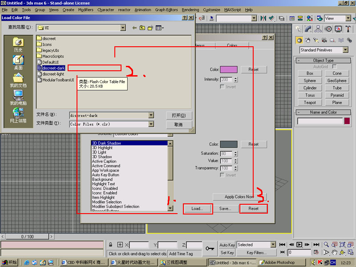Click the object color swatch beside name field

[x=347, y=121]
